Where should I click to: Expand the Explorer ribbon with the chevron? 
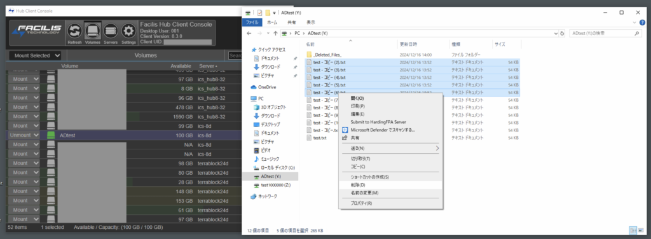634,22
